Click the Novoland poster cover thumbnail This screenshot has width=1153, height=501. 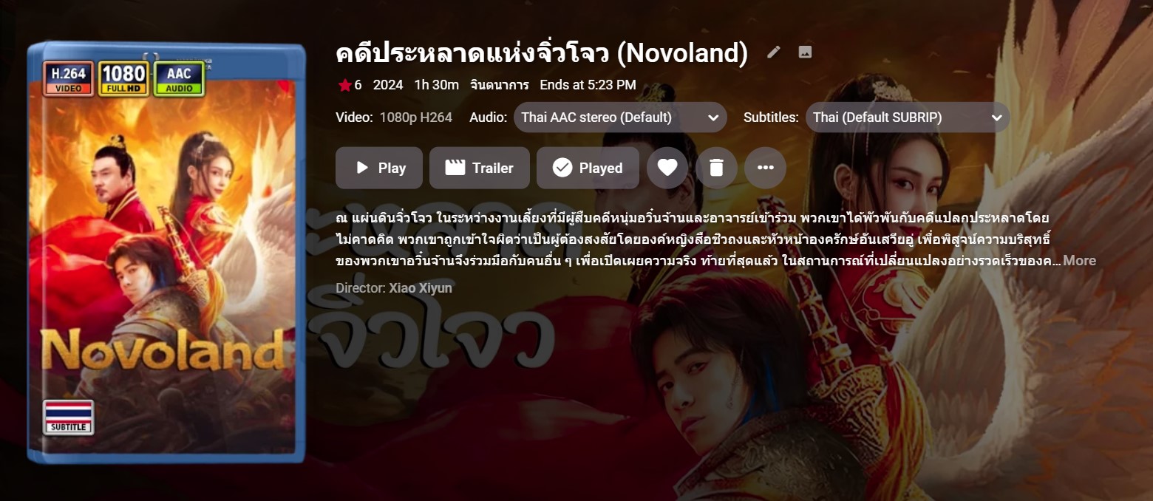point(166,253)
